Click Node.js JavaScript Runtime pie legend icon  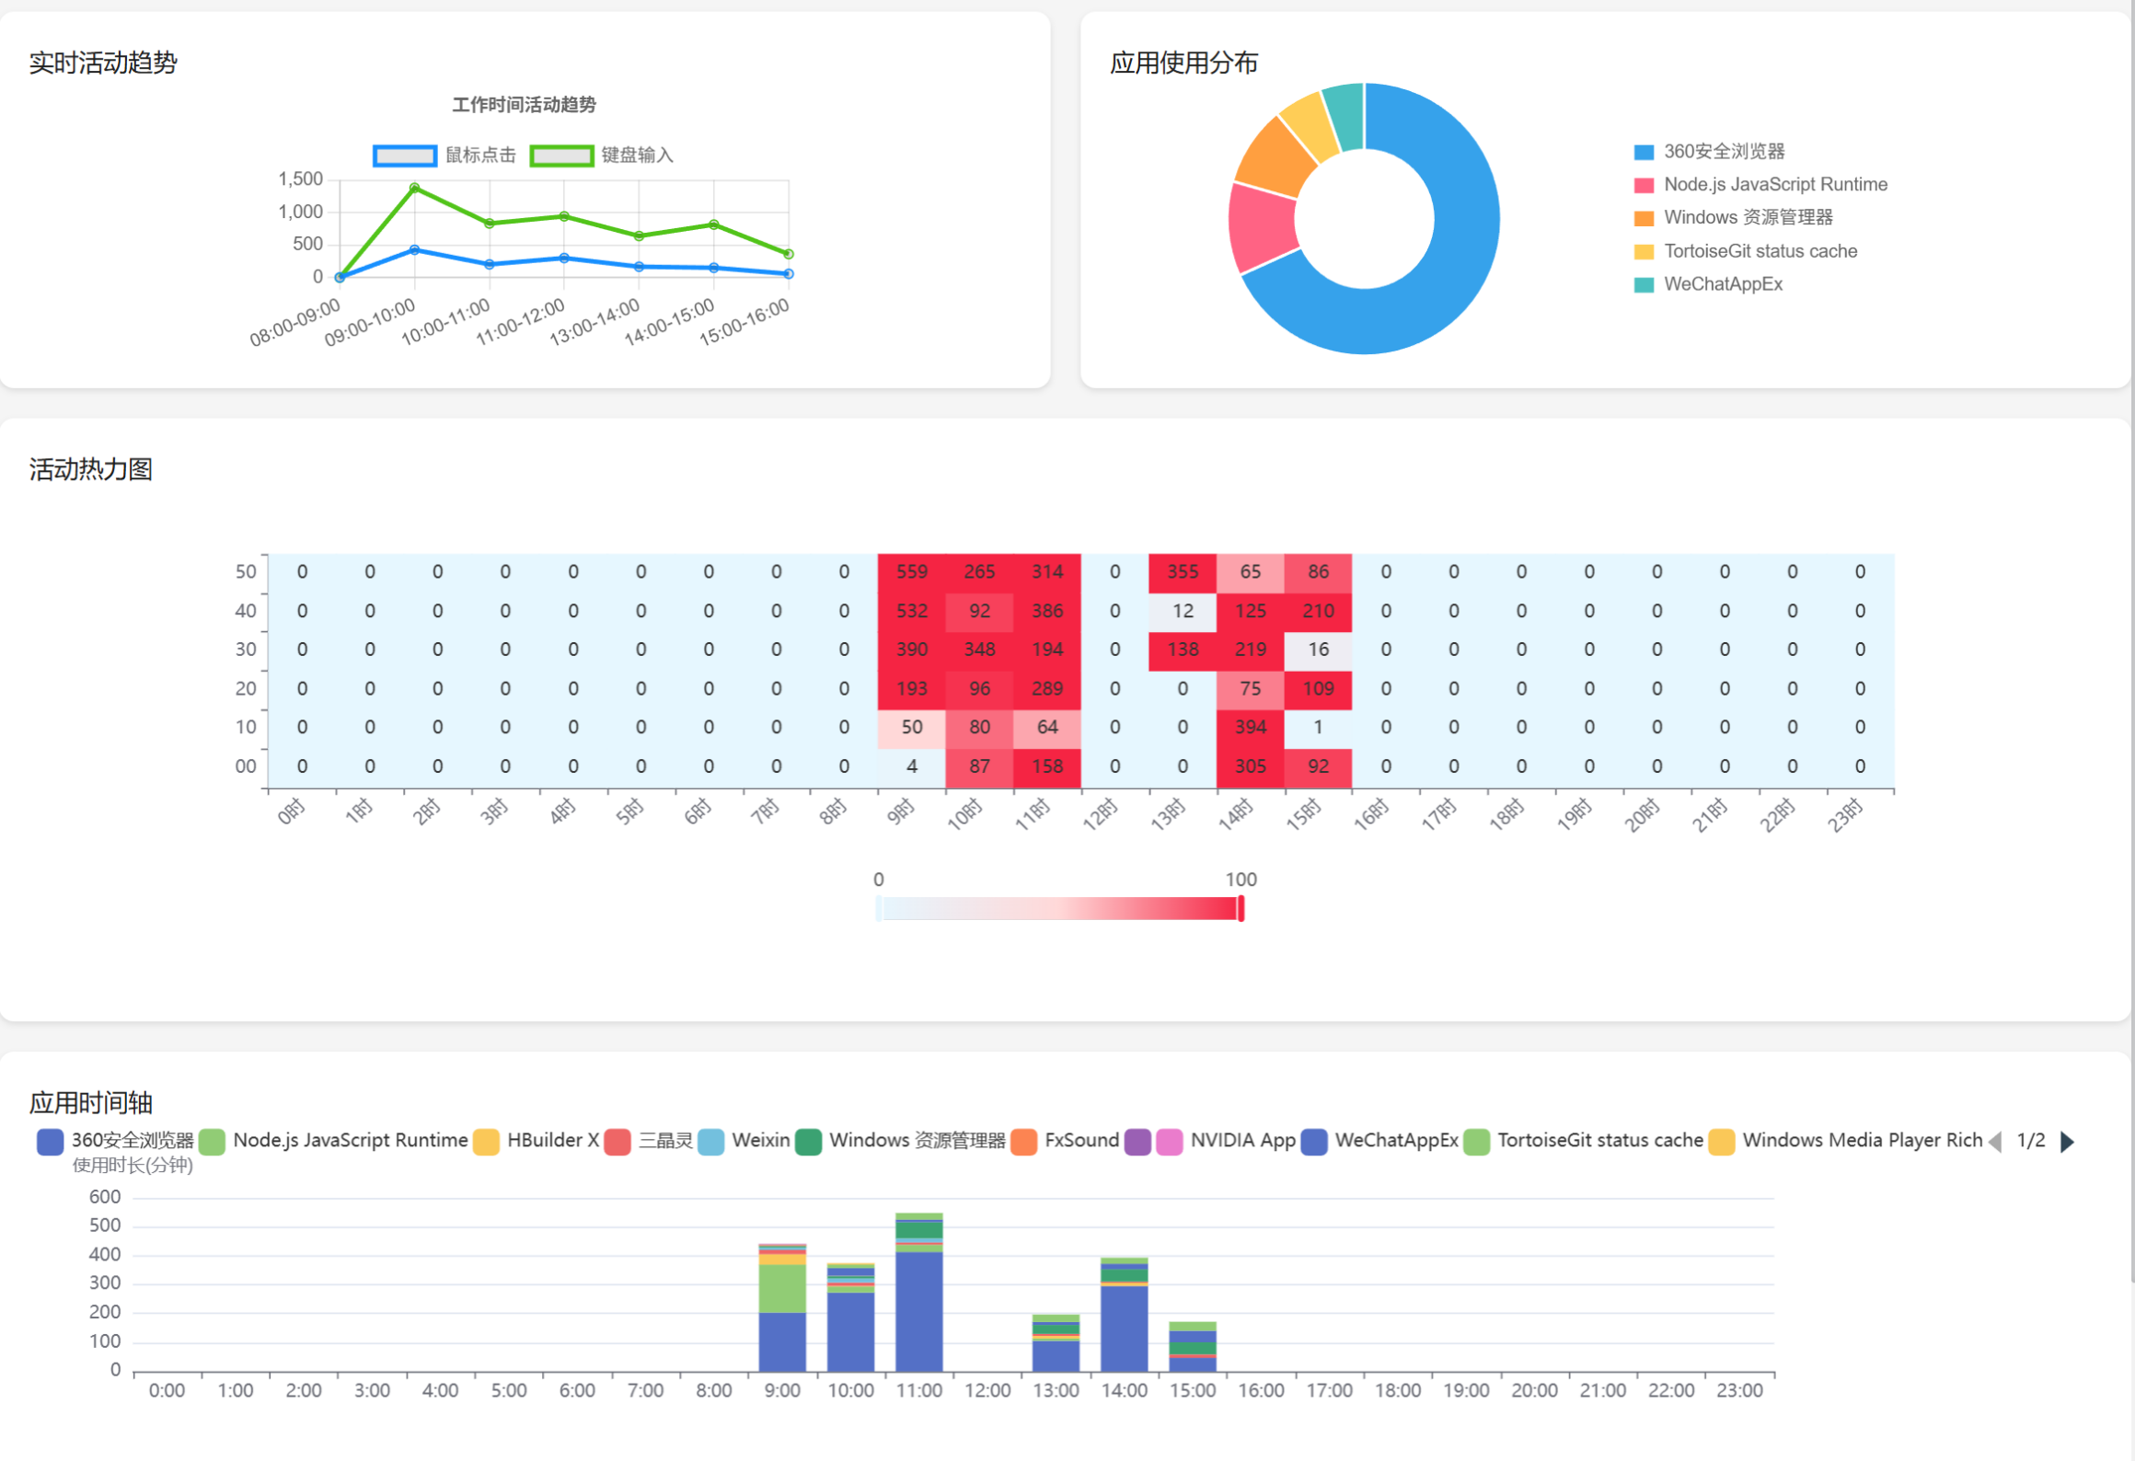[1644, 185]
